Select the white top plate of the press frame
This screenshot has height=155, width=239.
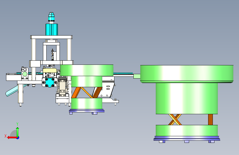pos(51,37)
